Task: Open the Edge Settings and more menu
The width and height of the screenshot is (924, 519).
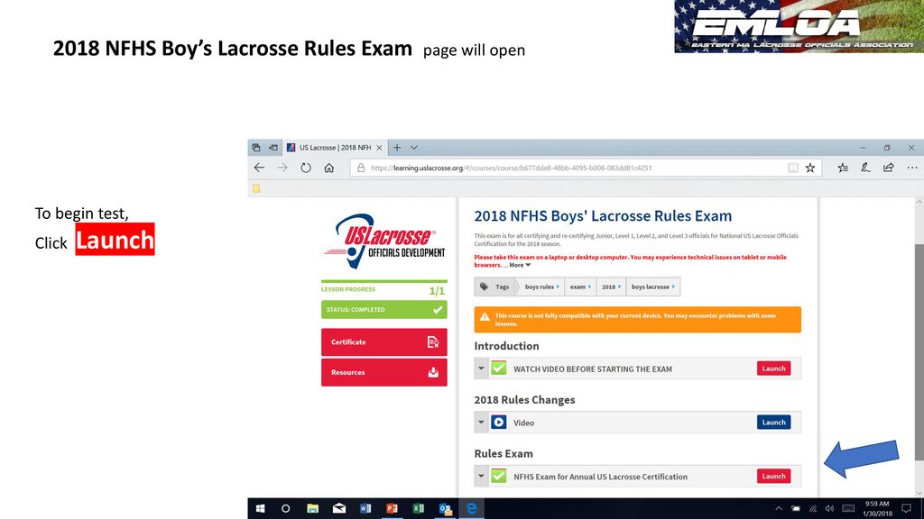Action: coord(912,168)
